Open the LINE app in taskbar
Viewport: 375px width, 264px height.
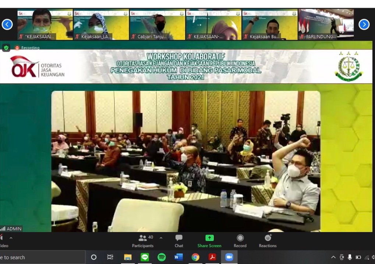click(x=145, y=257)
